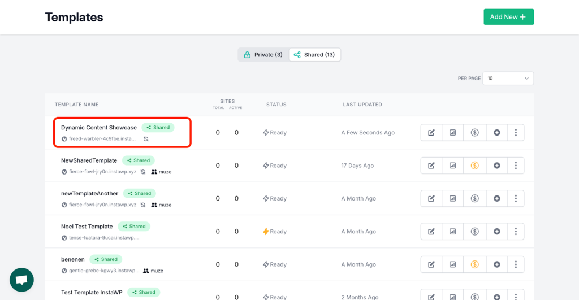Click orange dollar icon for benenen
579x300 pixels.
tap(474, 264)
